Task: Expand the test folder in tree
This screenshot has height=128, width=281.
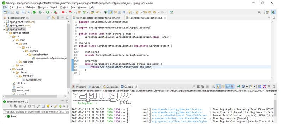Action: click(14, 65)
